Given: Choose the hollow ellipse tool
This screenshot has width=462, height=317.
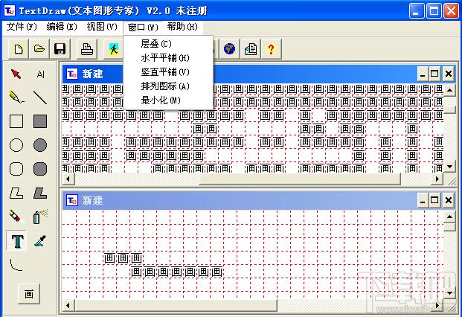Looking at the screenshot, I should pyautogui.click(x=16, y=145).
